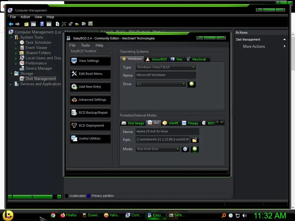
Task: Click the 11:32 AM taskbar clock
Action: point(270,216)
